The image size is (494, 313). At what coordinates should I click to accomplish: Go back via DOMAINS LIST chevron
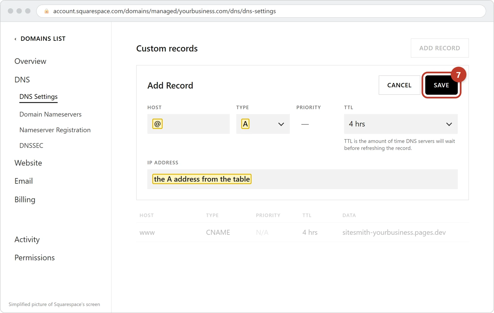pyautogui.click(x=15, y=39)
